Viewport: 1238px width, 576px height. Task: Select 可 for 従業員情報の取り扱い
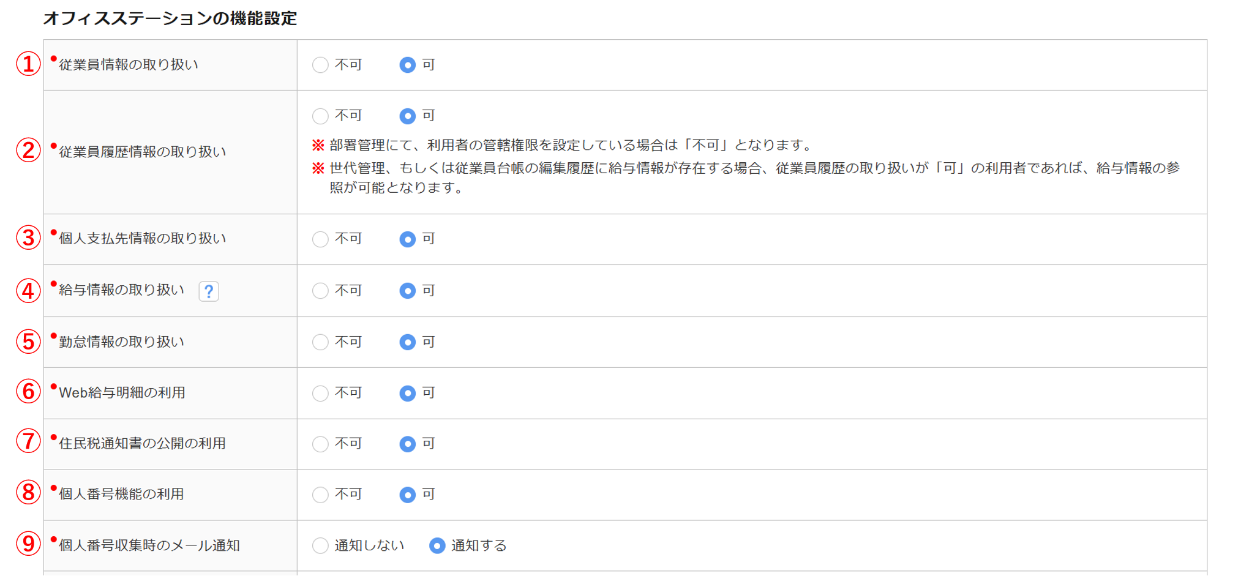coord(407,65)
